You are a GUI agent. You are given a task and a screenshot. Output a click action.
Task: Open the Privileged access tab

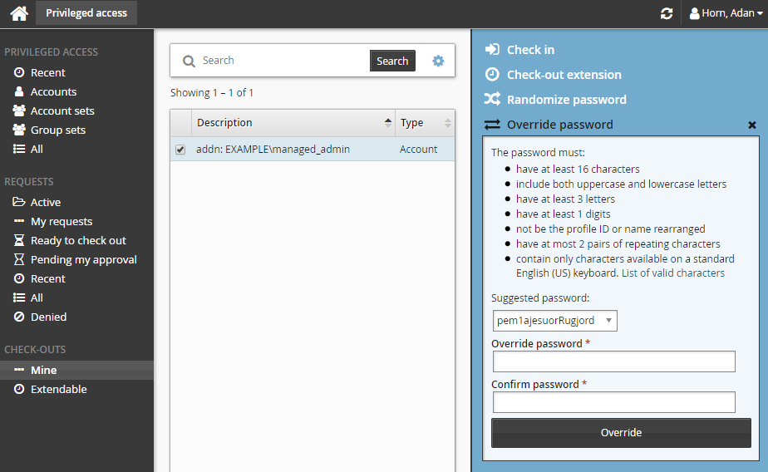point(86,13)
